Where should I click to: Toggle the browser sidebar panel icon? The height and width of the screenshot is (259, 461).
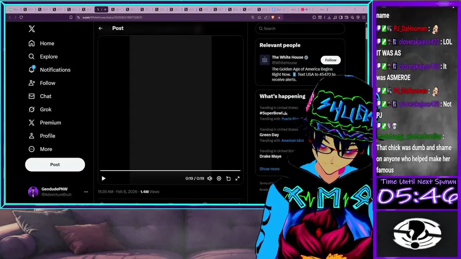click(x=341, y=17)
